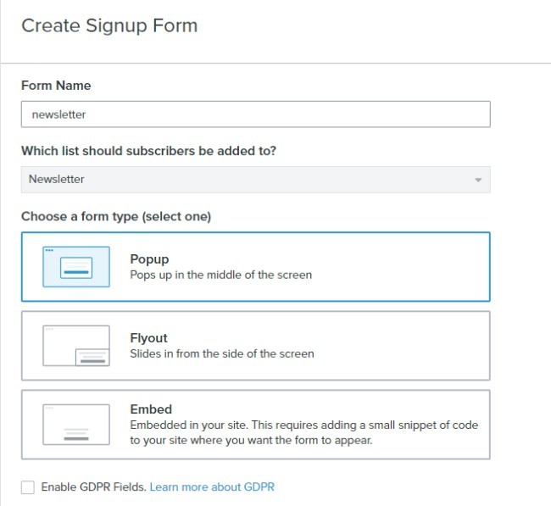Pick the Embed form type title

click(150, 409)
